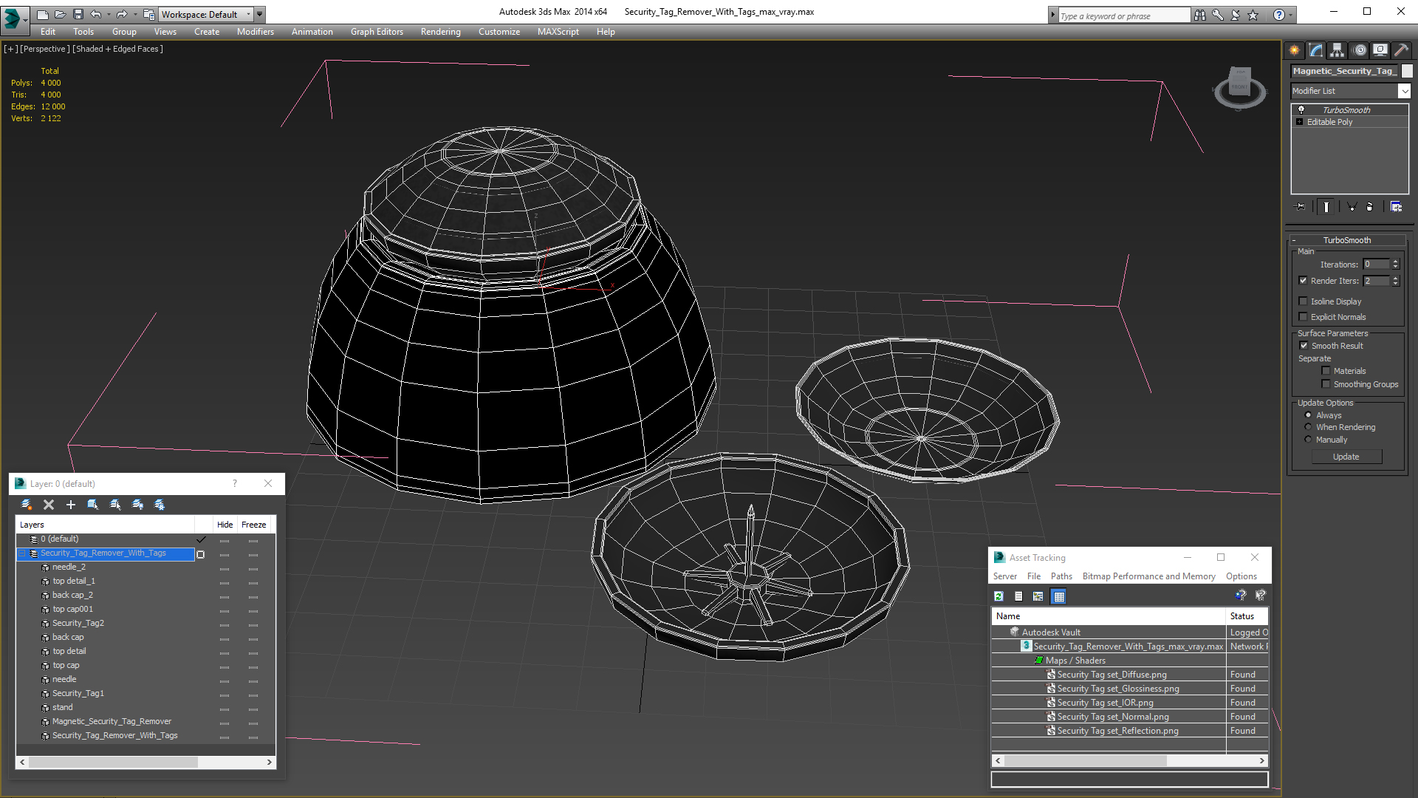The width and height of the screenshot is (1418, 798).
Task: Toggle Render Iters checkbox
Action: click(1304, 281)
